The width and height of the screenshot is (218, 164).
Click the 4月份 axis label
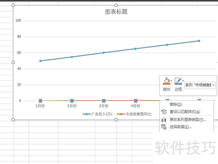click(135, 106)
